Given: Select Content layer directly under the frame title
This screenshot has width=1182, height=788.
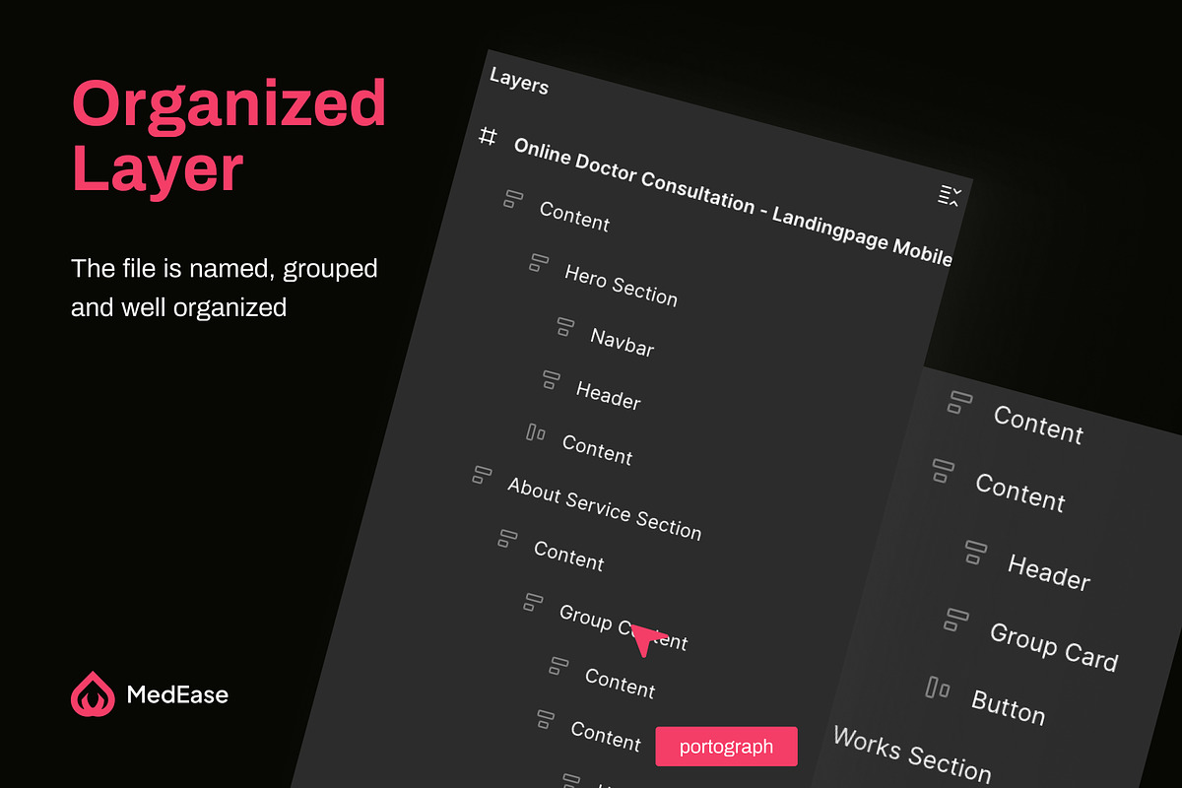Looking at the screenshot, I should 574,216.
